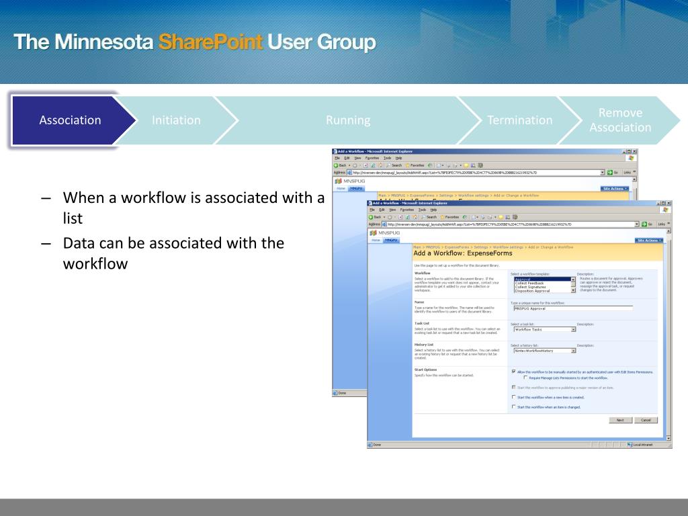The height and width of the screenshot is (516, 688).
Task: Click Search in rear IE toolbar
Action: tap(394, 165)
